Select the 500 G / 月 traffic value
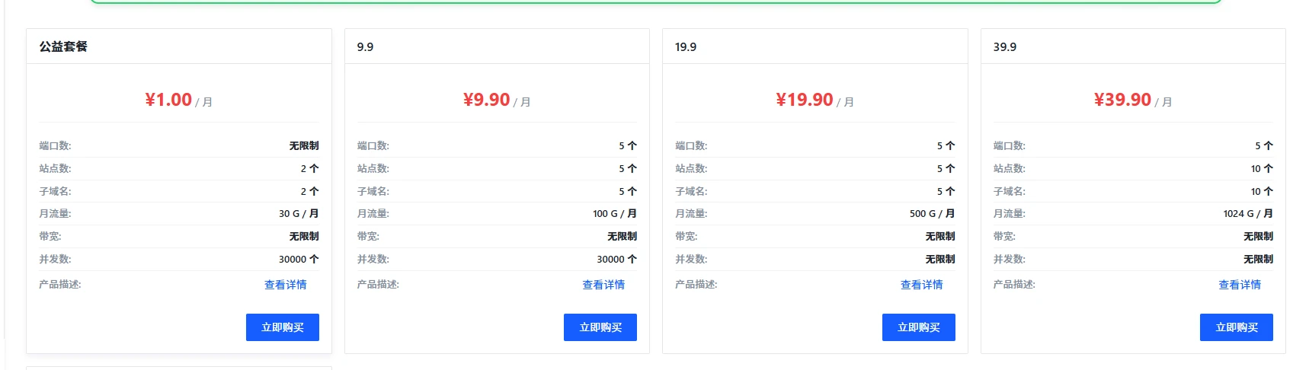Viewport: 1293px width, 370px height. tap(932, 214)
